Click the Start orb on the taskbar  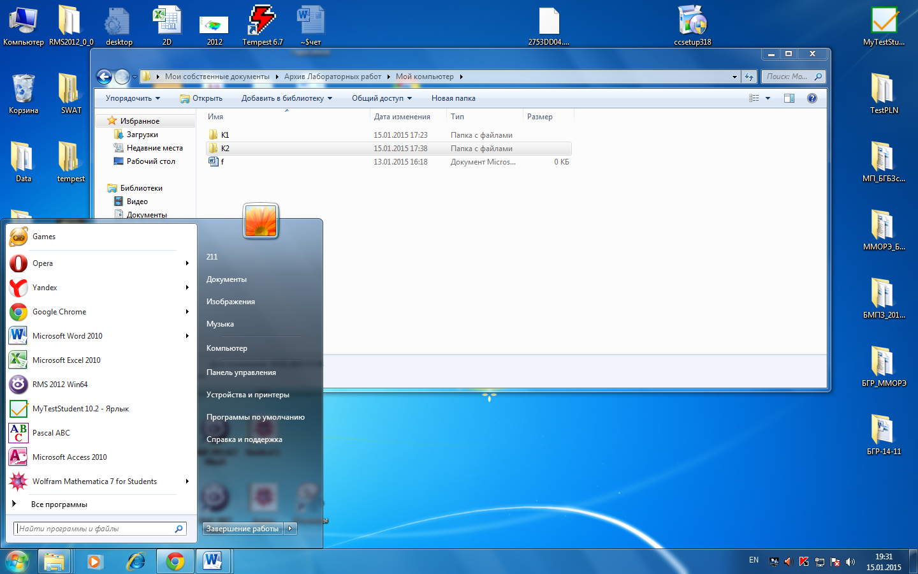click(x=17, y=561)
